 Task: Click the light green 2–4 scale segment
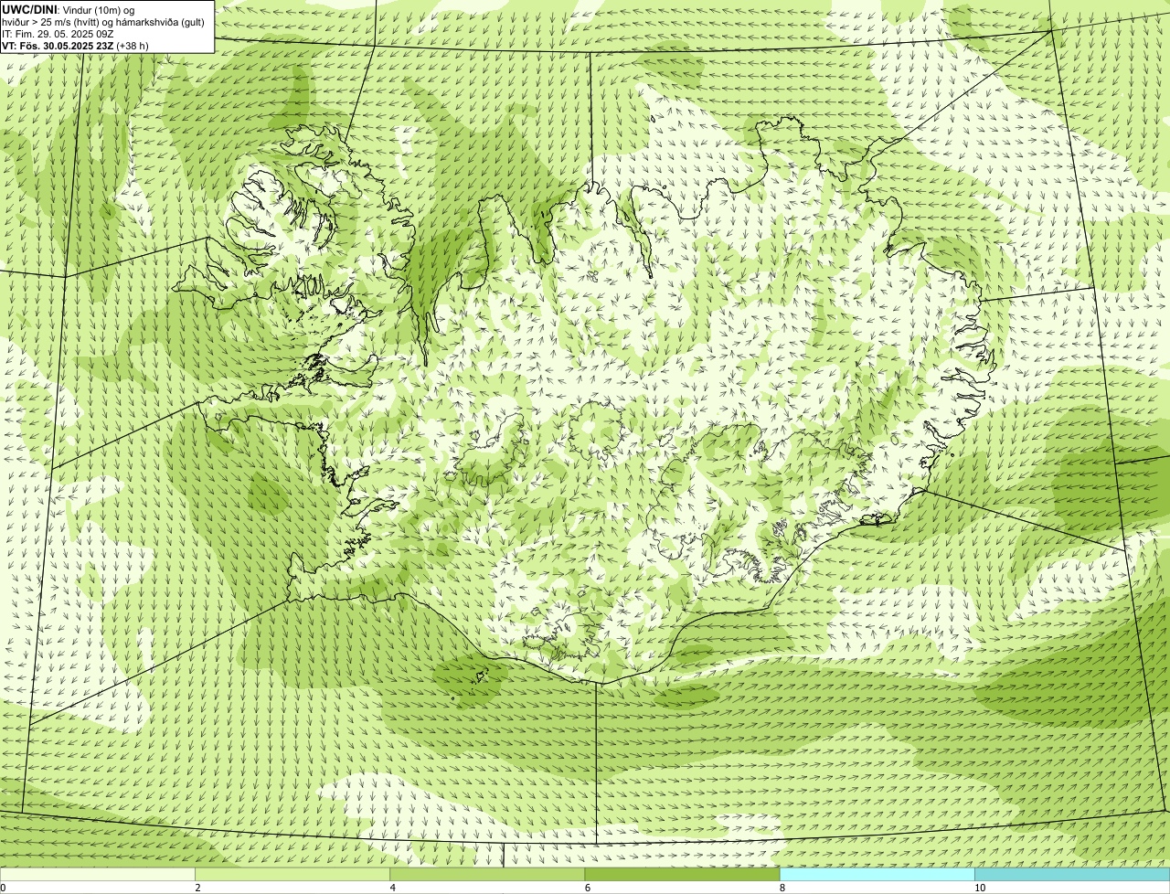[x=292, y=875]
